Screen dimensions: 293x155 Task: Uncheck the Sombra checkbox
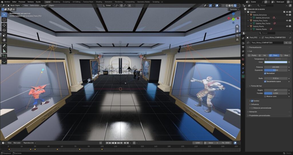coord(252,101)
